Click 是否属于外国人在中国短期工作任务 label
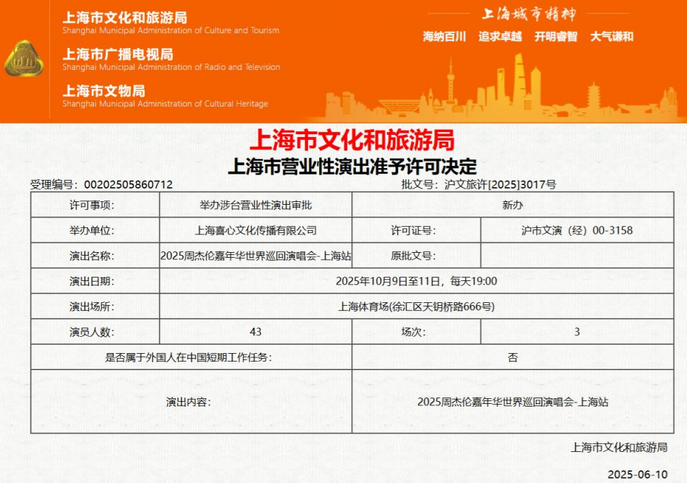 coord(189,357)
